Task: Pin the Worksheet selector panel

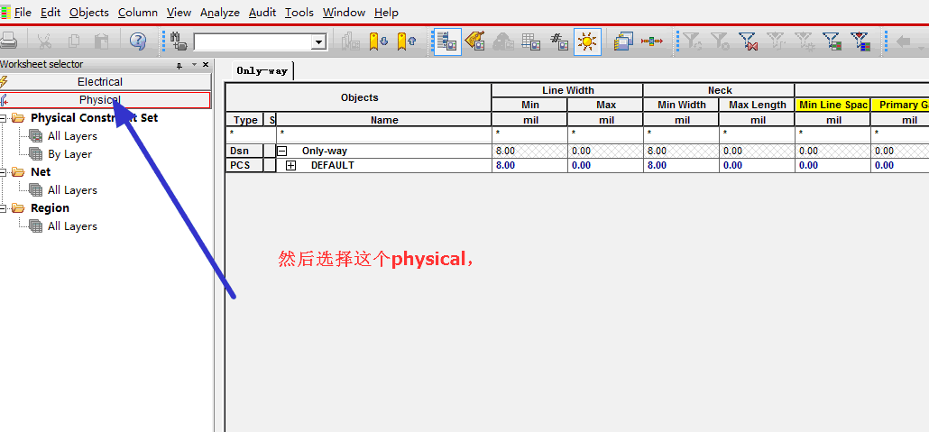Action: 179,65
